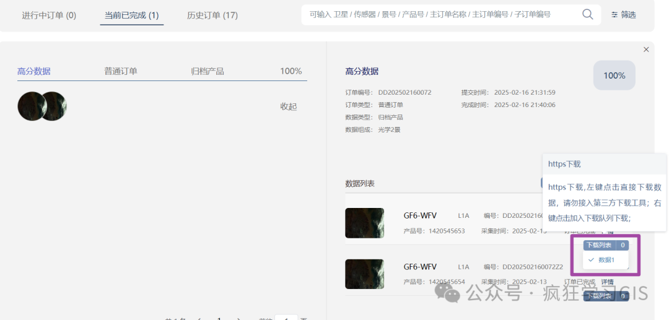Click second GF6-WFV data thumbnail
This screenshot has width=669, height=320.
[364, 274]
